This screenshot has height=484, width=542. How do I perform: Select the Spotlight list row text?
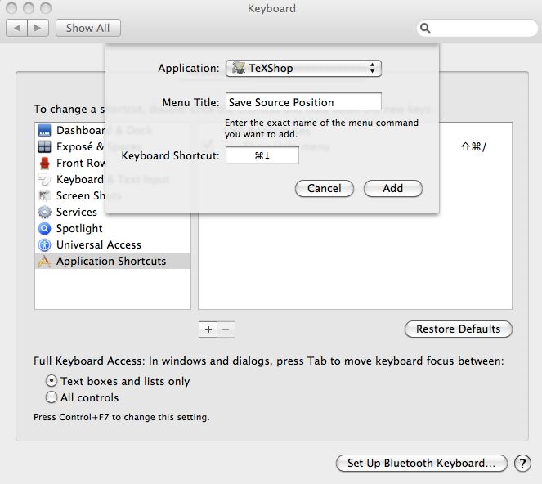tap(79, 229)
